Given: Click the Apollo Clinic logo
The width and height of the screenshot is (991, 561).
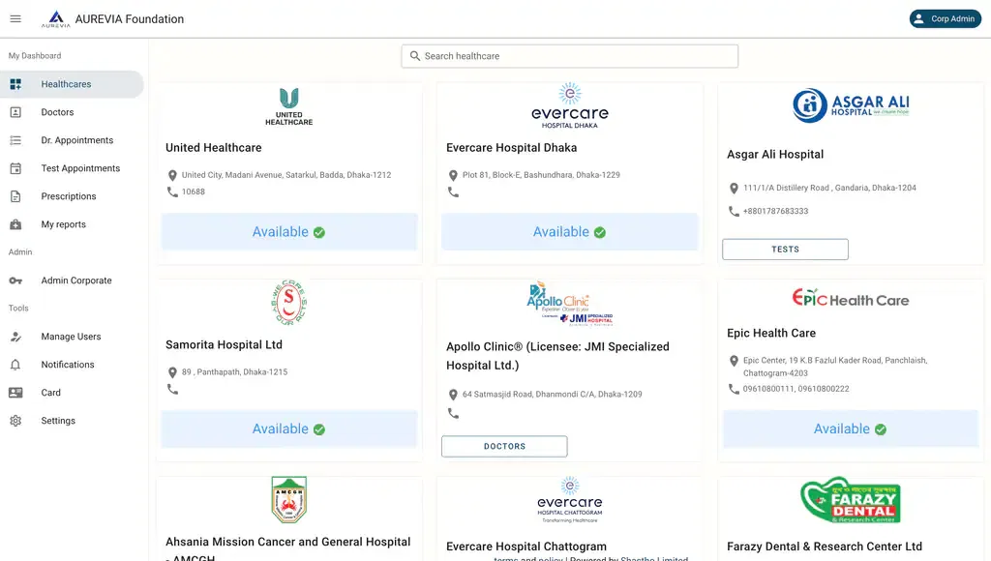Looking at the screenshot, I should click(x=569, y=304).
